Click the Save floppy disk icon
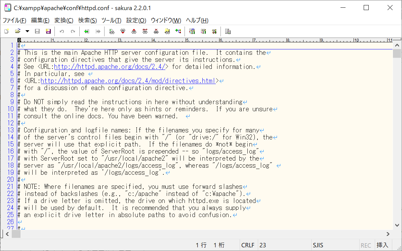Viewport: 402px width, 251px height. [37, 31]
